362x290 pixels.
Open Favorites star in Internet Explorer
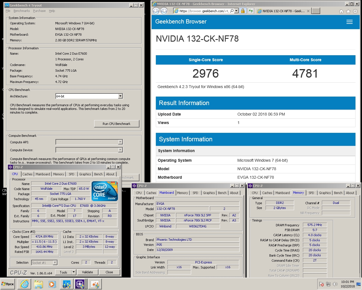pos(348,11)
